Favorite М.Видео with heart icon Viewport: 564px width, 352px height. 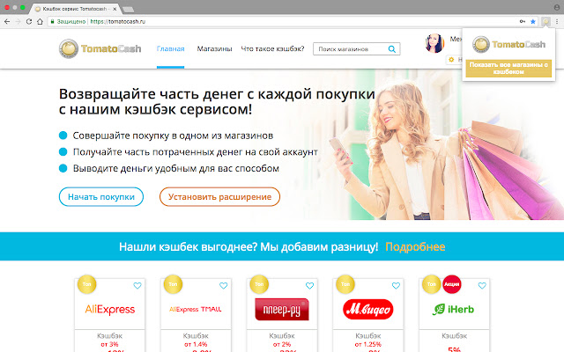(396, 285)
